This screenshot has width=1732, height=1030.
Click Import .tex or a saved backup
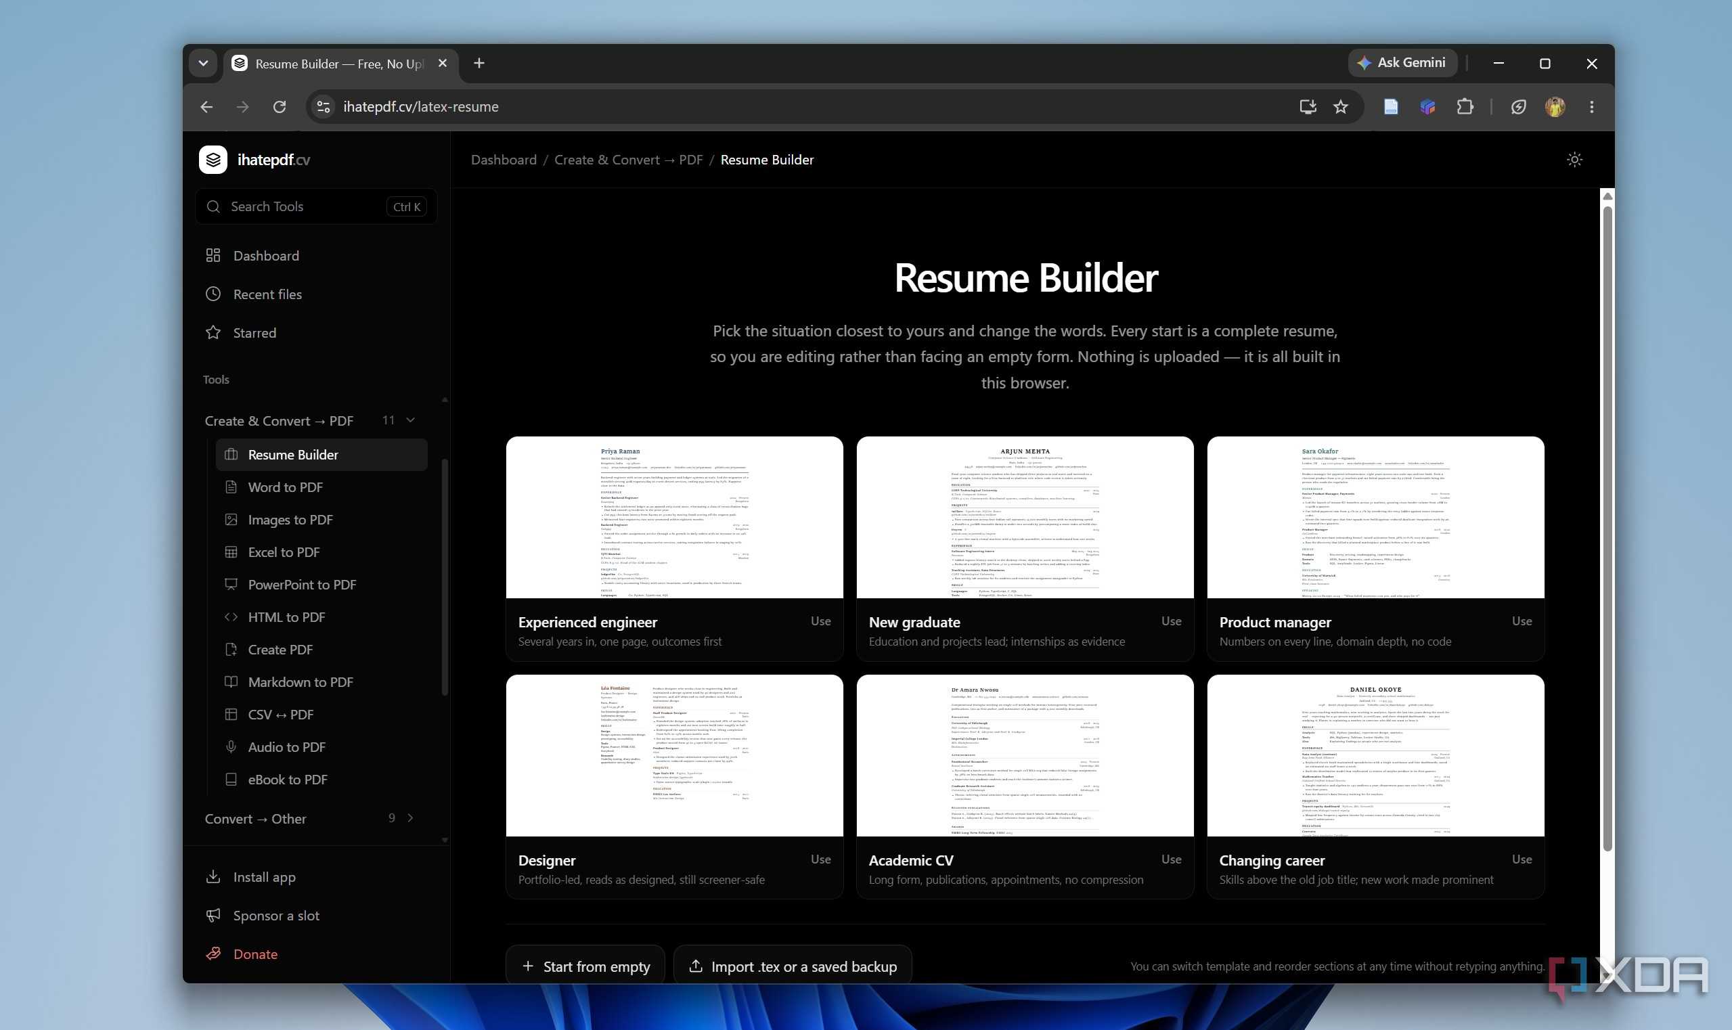[792, 966]
